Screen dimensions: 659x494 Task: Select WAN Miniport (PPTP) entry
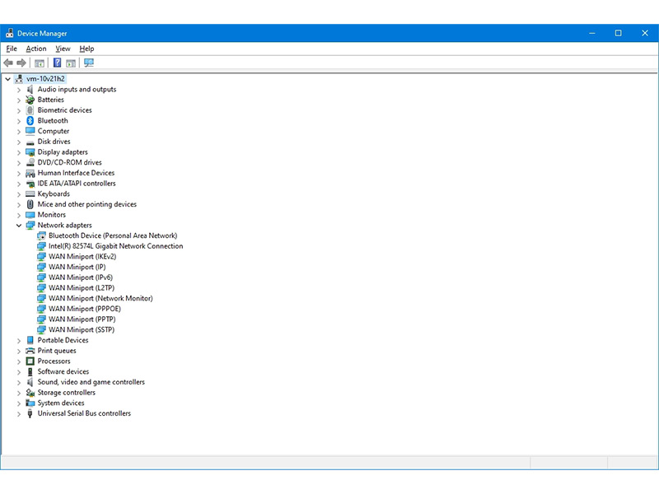click(82, 319)
